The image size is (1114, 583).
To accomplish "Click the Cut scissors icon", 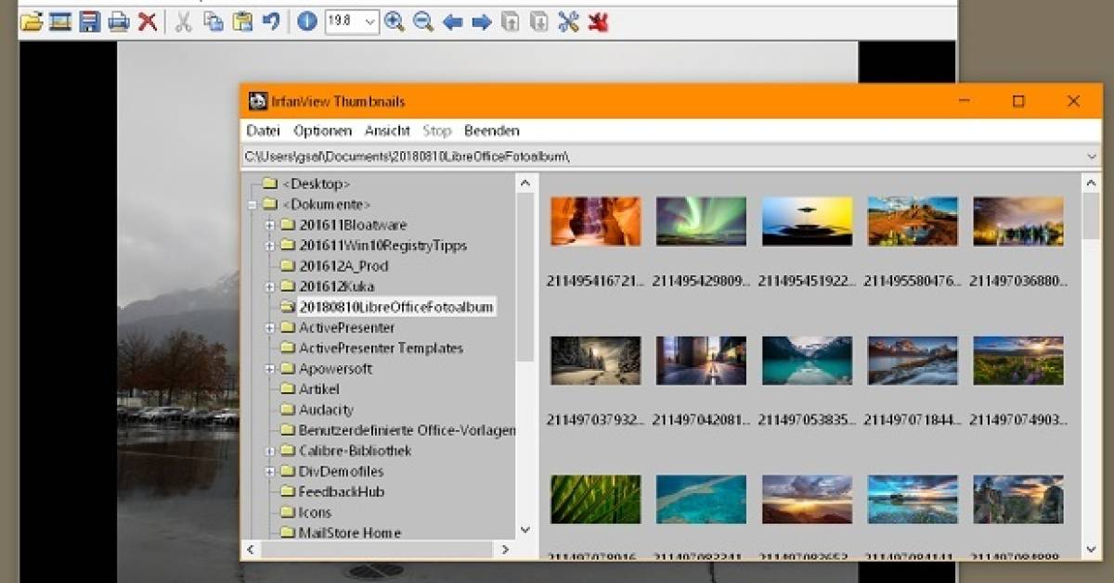I will point(184,21).
